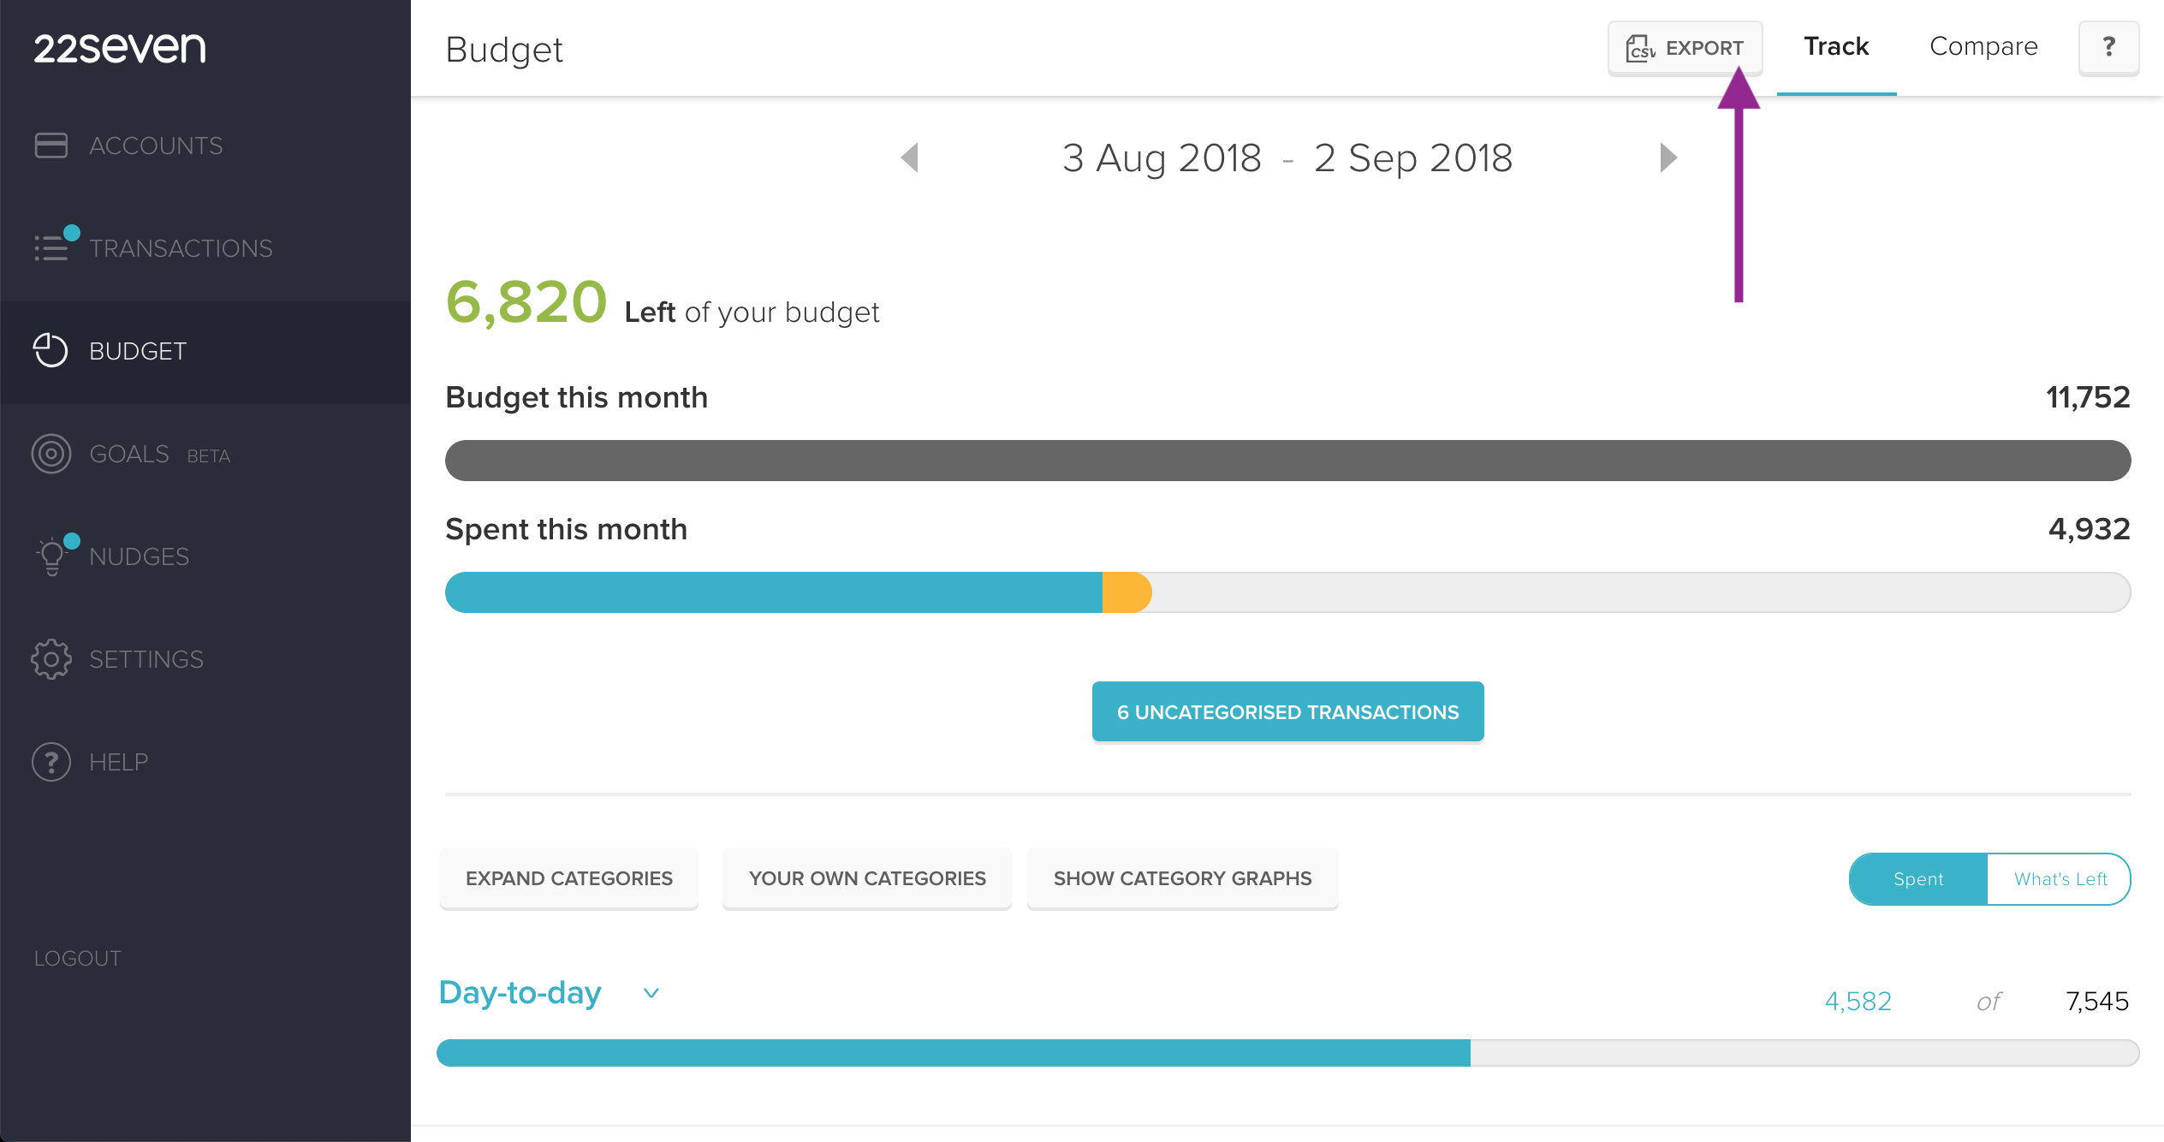The width and height of the screenshot is (2164, 1142).
Task: Click the 'Spent this month' label
Action: point(567,529)
